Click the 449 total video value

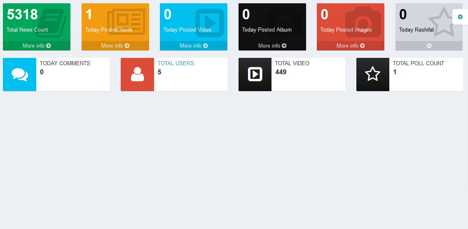[x=281, y=72]
